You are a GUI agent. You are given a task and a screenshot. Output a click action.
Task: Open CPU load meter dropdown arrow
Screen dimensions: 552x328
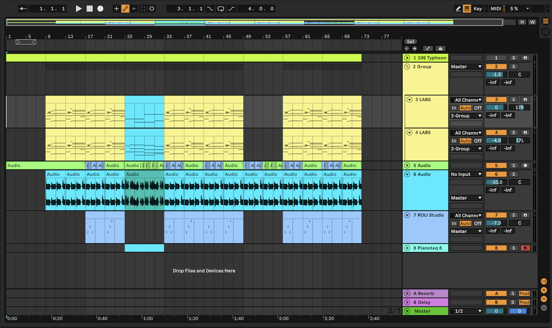[x=528, y=9]
